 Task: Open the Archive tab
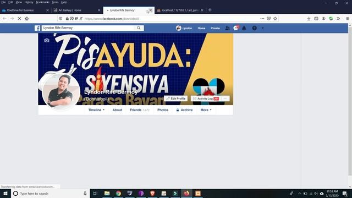pyautogui.click(x=184, y=110)
